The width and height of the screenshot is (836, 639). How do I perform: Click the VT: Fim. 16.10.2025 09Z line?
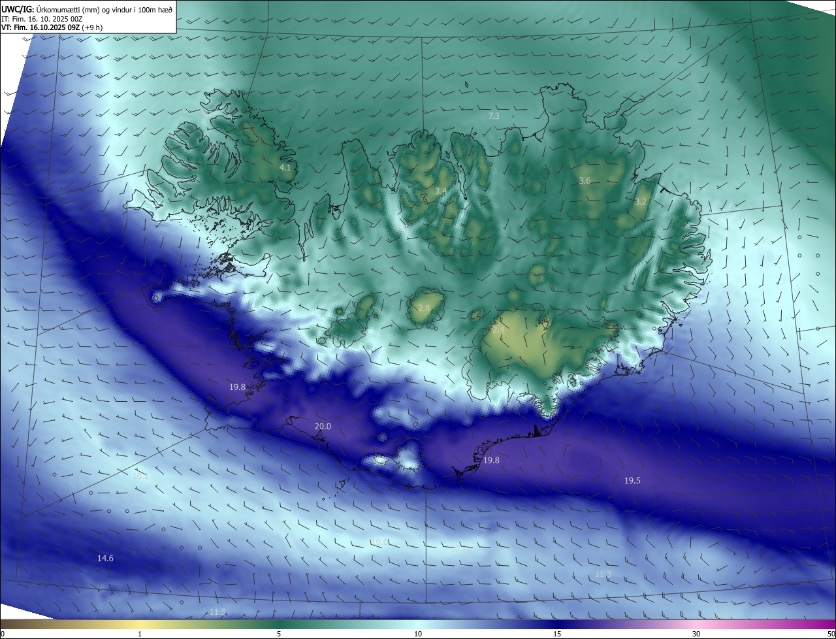pyautogui.click(x=52, y=27)
